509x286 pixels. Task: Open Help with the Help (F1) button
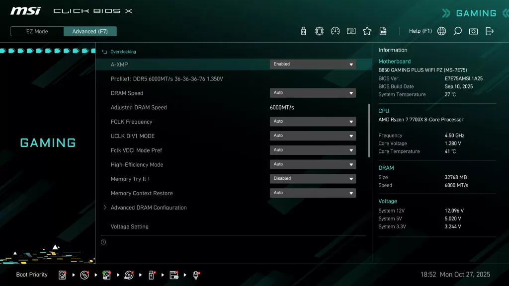tap(421, 31)
